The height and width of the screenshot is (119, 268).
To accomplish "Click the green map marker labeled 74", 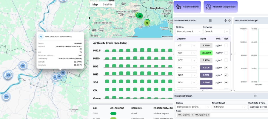I will 147,23.
